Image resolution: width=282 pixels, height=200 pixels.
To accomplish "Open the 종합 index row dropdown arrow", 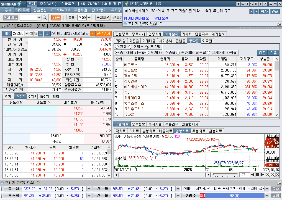I will pyautogui.click(x=89, y=189).
